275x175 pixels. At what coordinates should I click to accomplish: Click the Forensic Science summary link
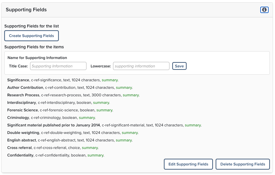click(x=104, y=110)
